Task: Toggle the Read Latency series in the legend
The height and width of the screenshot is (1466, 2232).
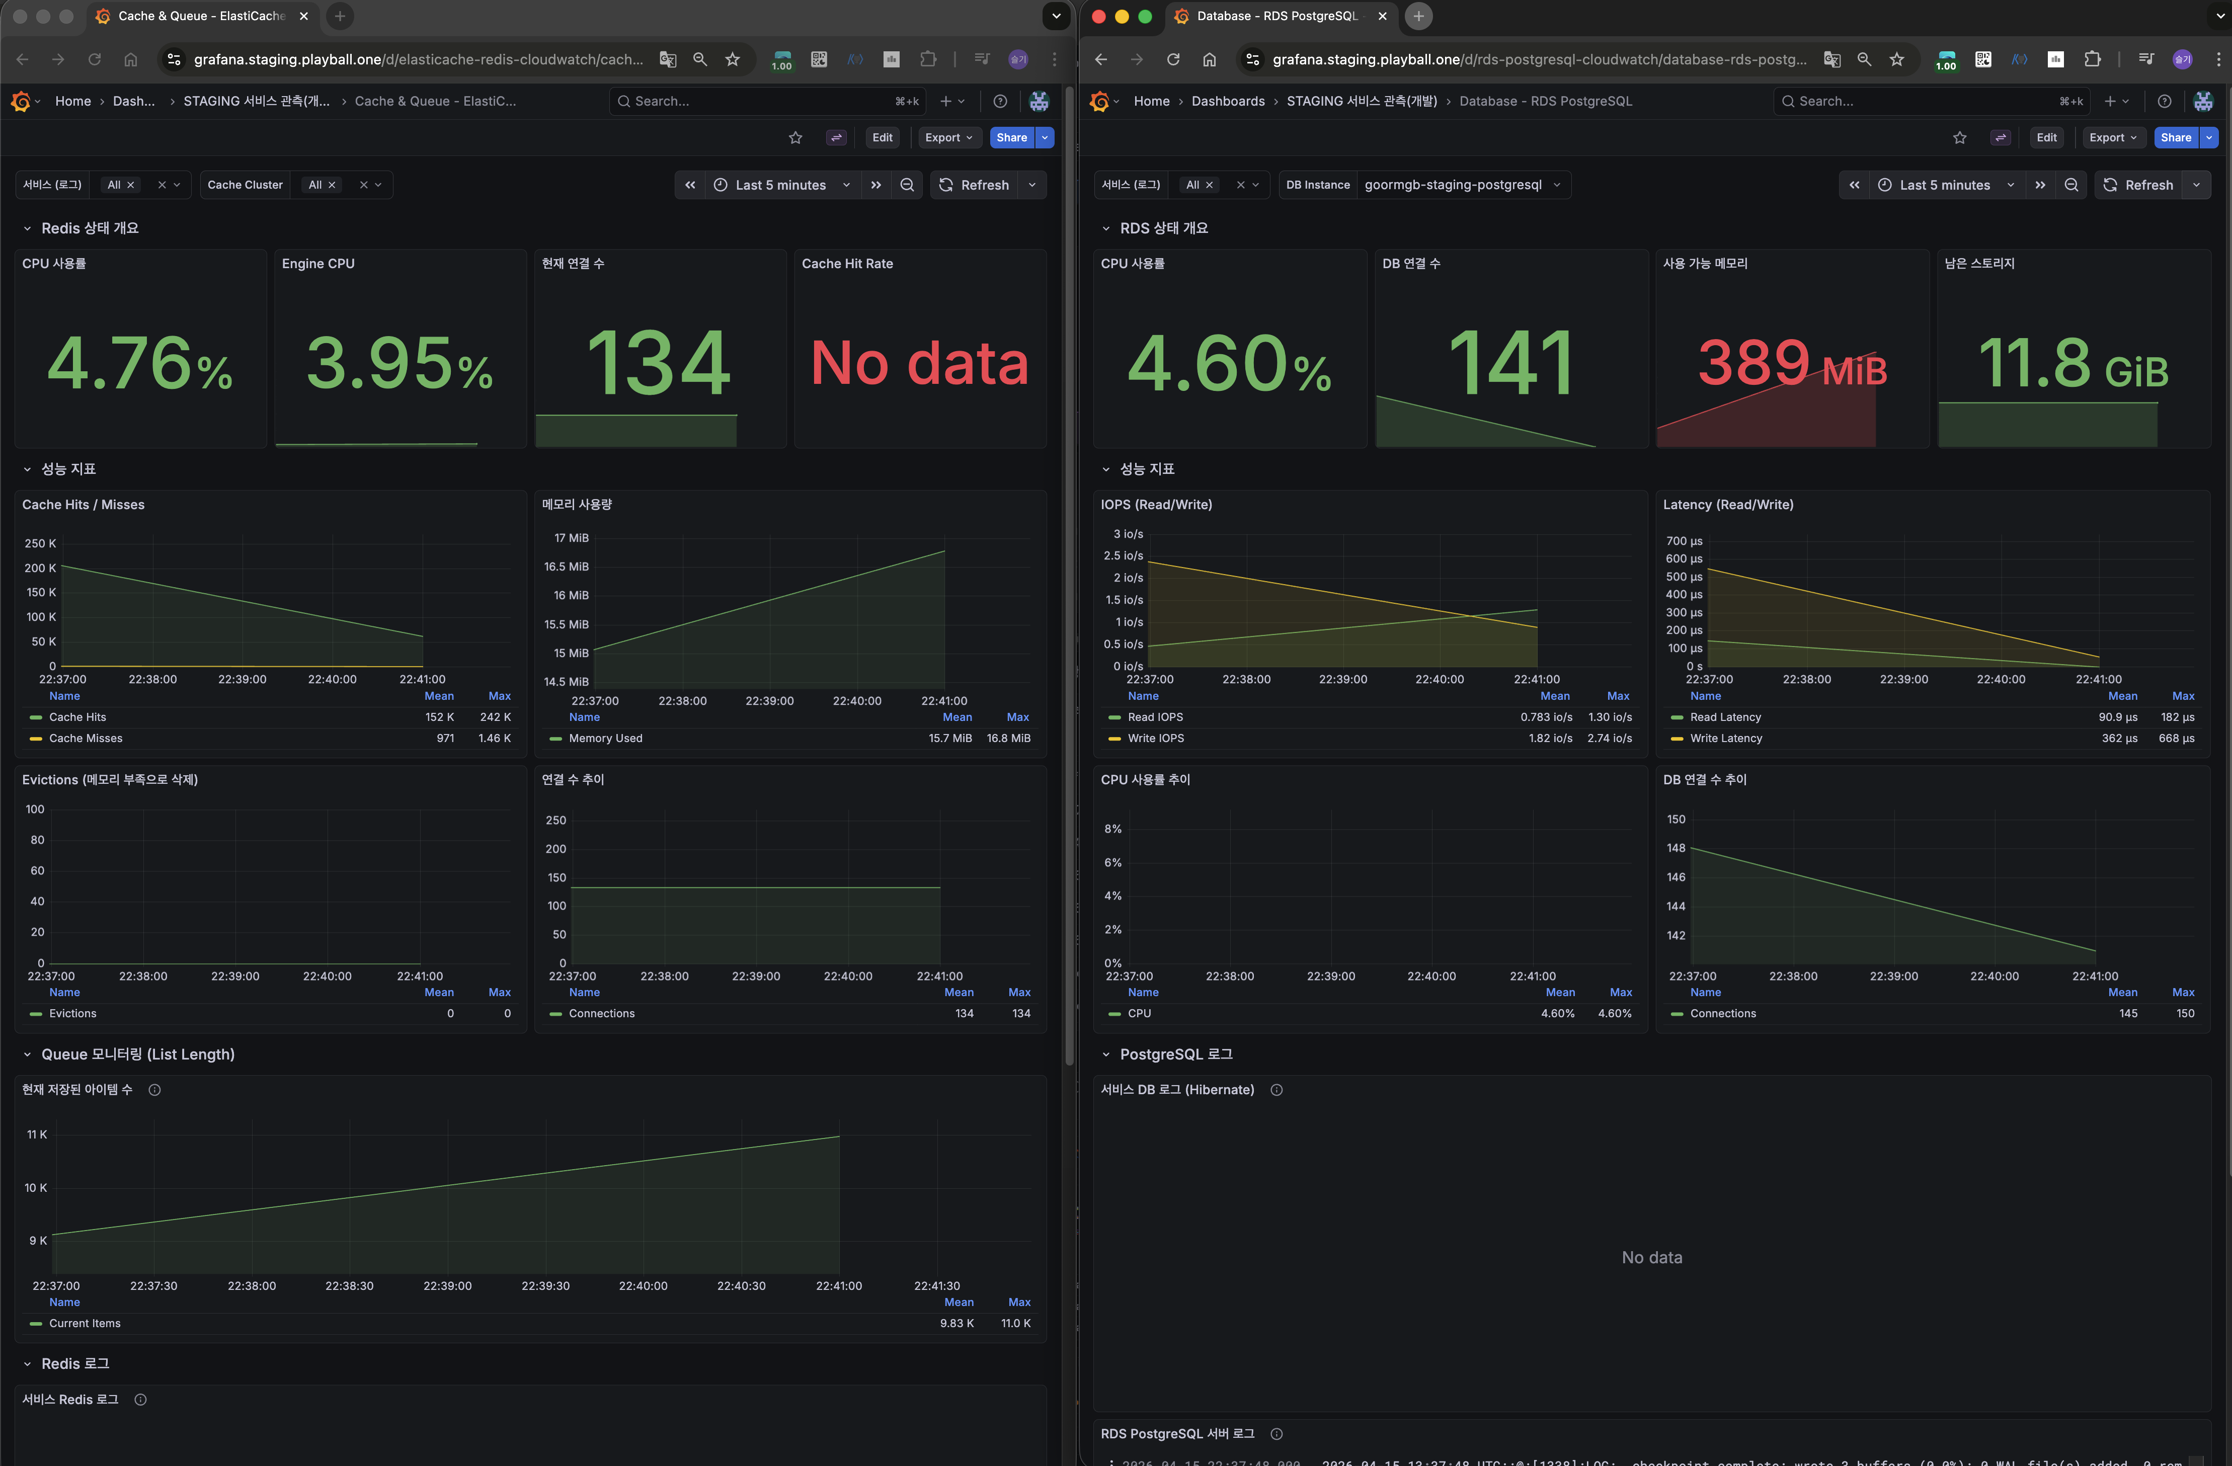Action: pyautogui.click(x=1725, y=716)
